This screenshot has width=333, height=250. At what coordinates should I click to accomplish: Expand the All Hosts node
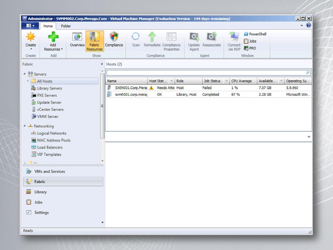click(28, 81)
